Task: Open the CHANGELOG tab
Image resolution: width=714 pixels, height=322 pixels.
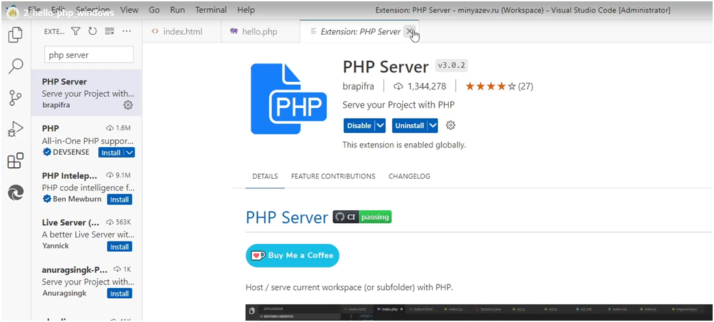Action: point(409,176)
